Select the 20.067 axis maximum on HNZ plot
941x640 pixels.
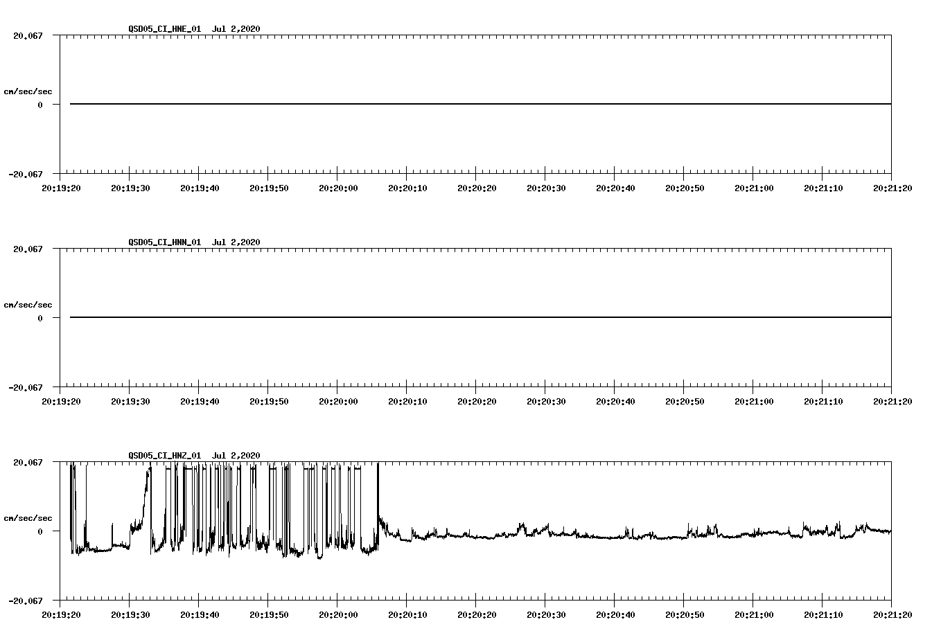(x=28, y=462)
